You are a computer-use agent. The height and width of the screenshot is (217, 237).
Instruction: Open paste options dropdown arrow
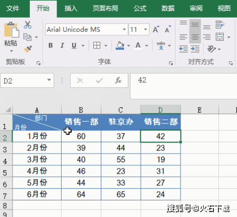coord(12,51)
